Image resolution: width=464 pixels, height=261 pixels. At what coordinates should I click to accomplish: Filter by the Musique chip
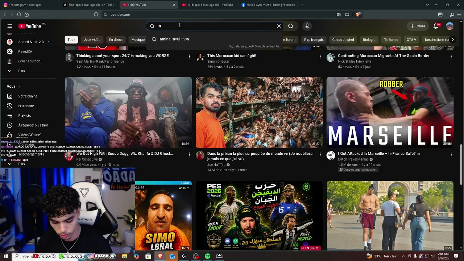138,40
